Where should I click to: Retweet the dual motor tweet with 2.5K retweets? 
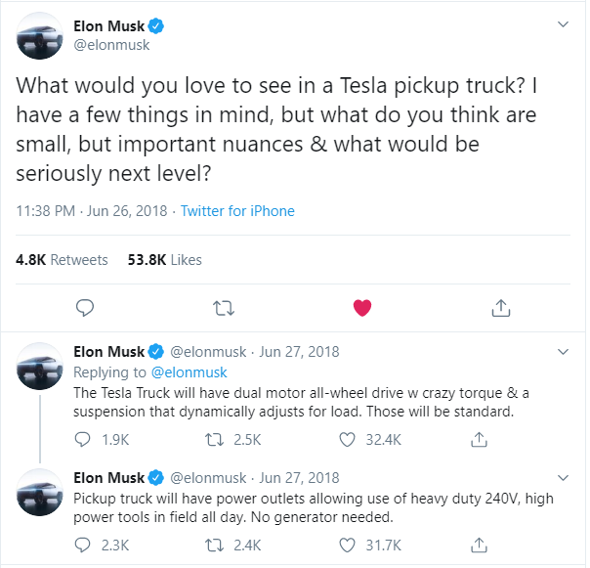(214, 440)
